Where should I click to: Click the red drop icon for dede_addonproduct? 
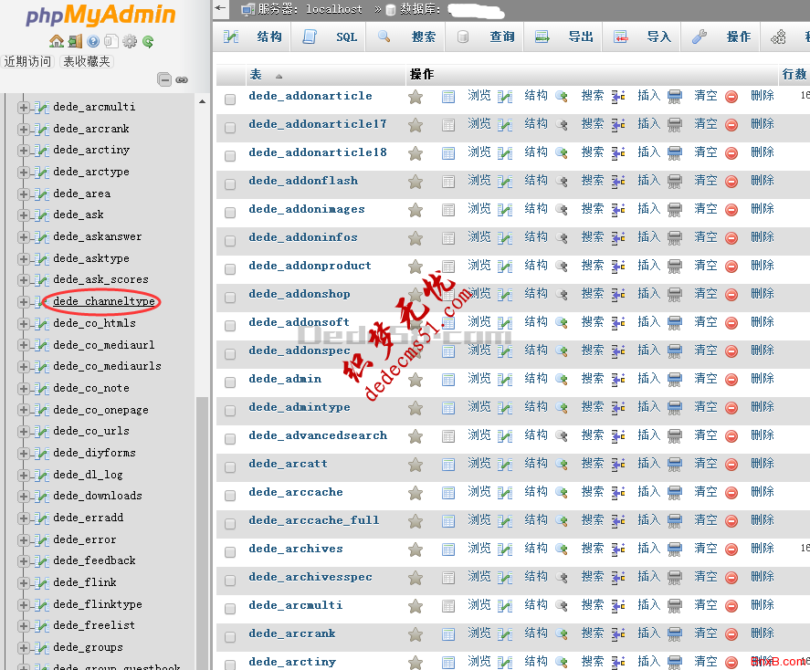tap(731, 267)
